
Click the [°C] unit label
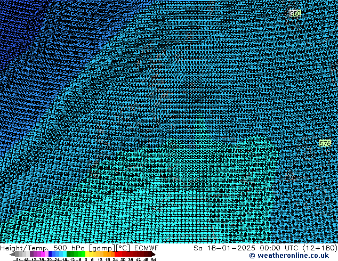(x=123, y=248)
